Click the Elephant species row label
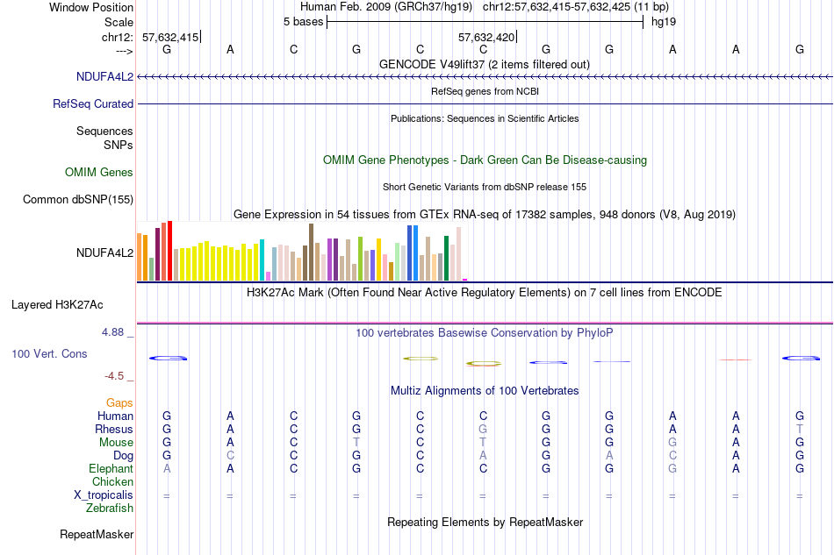The height and width of the screenshot is (555, 834). pyautogui.click(x=111, y=469)
